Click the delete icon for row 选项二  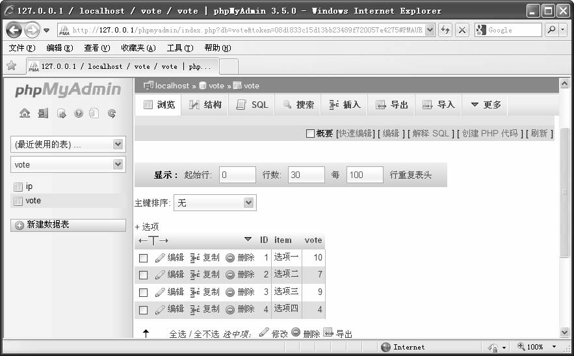coord(230,275)
